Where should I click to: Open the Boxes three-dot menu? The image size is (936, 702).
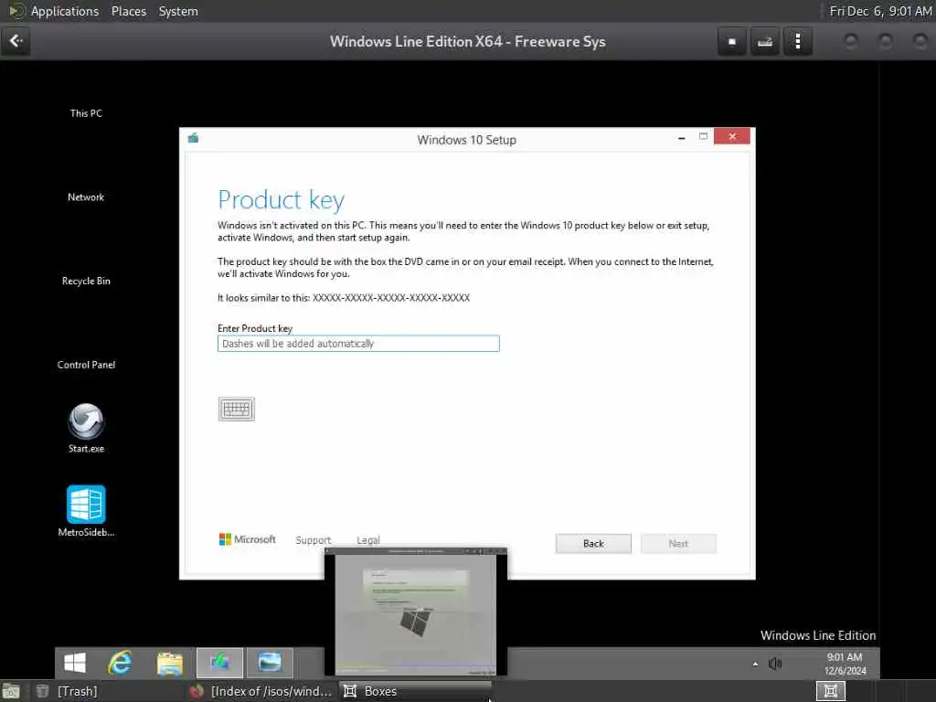[797, 42]
